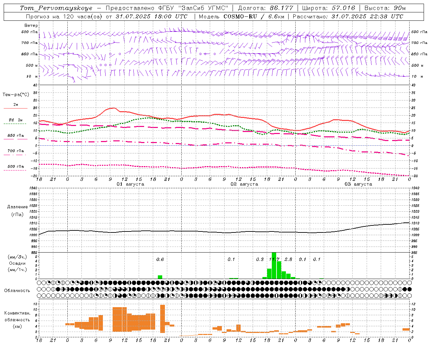This screenshot has height=343, width=429.
Task: Click the Широта: 57.016 value
Action: pyautogui.click(x=328, y=8)
